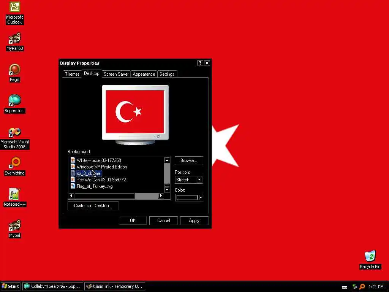
Task: Close the Display Properties dialog
Action: 207,63
